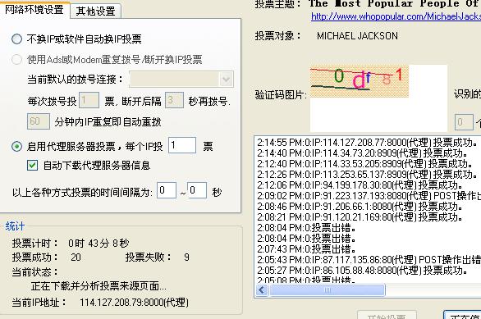Click the status text 正在下载并分析投票来源页面

[x=98, y=286]
